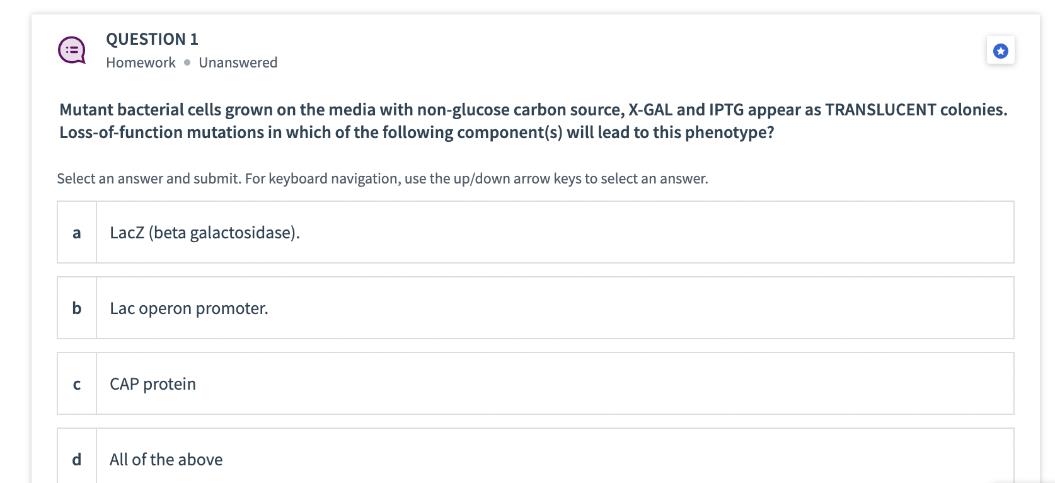Click the word X-GAL in the question
Screen dimensions: 1055x483
click(650, 110)
